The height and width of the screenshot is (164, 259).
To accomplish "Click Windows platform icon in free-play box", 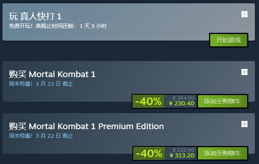I will tap(244, 14).
